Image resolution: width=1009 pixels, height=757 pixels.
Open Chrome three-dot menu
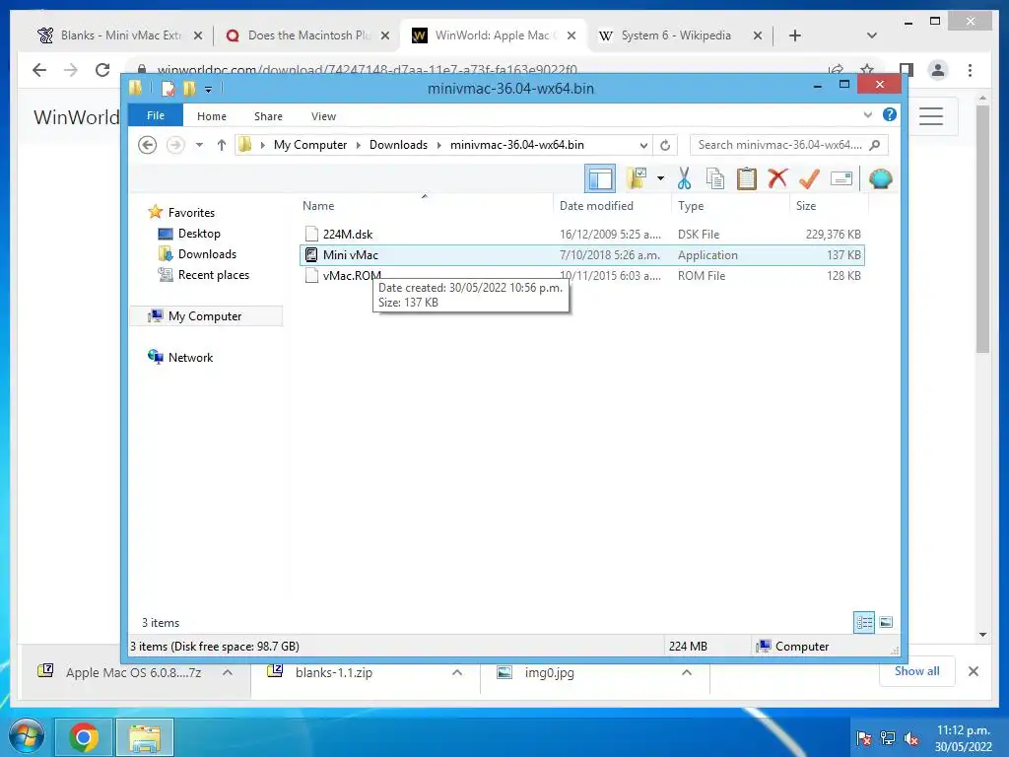[971, 70]
